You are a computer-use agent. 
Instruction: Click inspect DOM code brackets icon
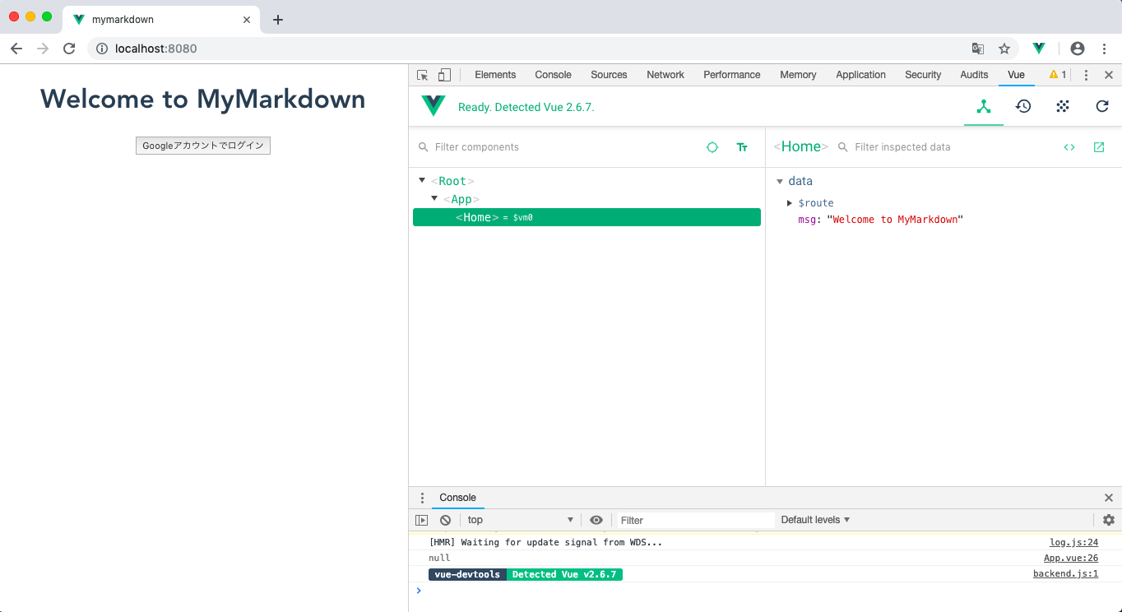coord(1069,147)
